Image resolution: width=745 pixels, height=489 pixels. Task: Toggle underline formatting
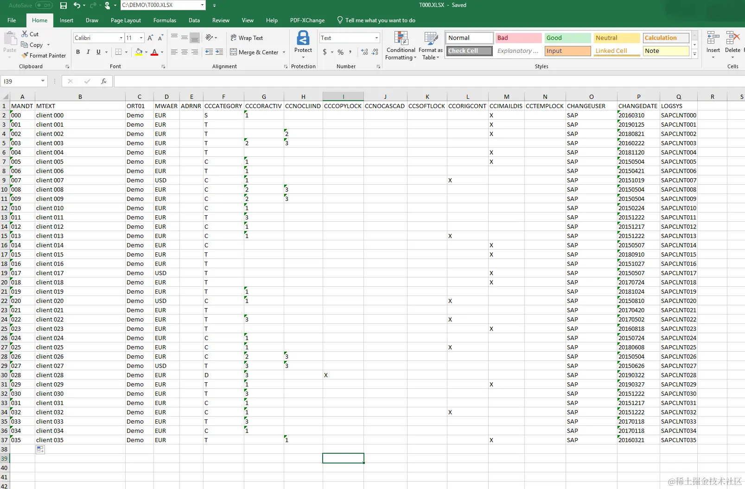click(x=97, y=52)
